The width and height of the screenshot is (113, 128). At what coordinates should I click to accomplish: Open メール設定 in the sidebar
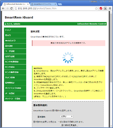[x=15, y=93]
